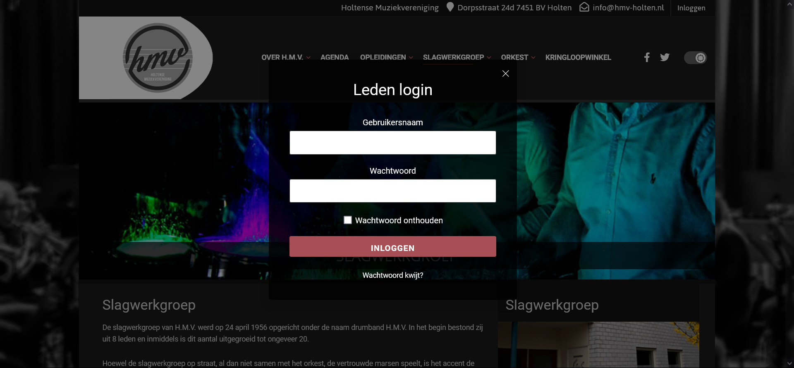Screen dimensions: 794x368
Task: Open the SLAGWERKGROEP menu label
Action: (x=453, y=57)
